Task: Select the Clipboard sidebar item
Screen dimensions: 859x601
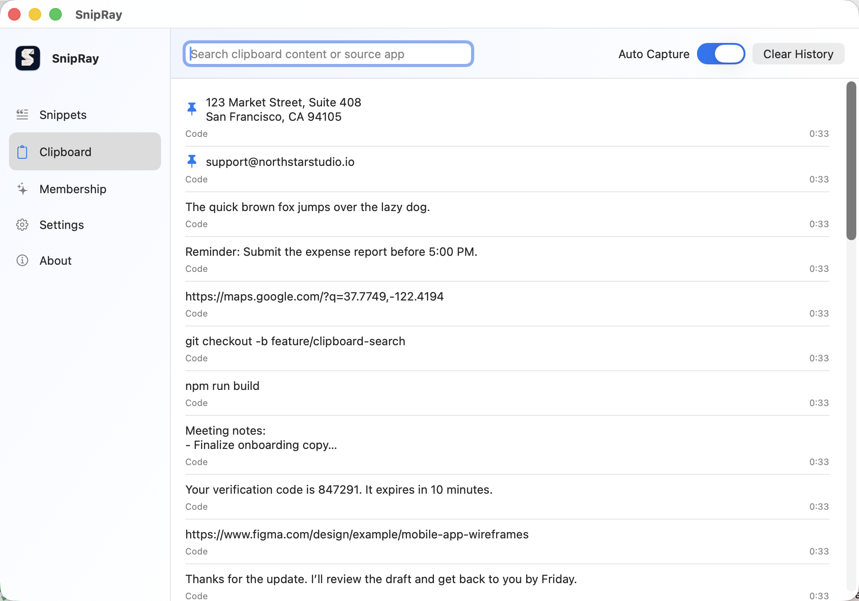Action: click(85, 151)
